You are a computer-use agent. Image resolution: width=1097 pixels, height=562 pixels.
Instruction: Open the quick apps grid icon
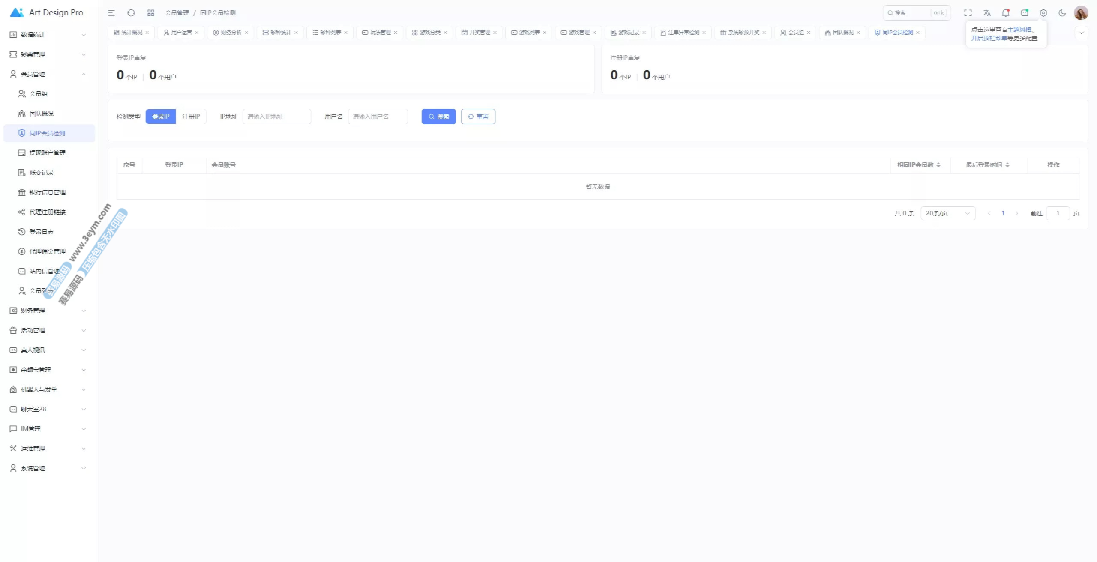pyautogui.click(x=150, y=13)
